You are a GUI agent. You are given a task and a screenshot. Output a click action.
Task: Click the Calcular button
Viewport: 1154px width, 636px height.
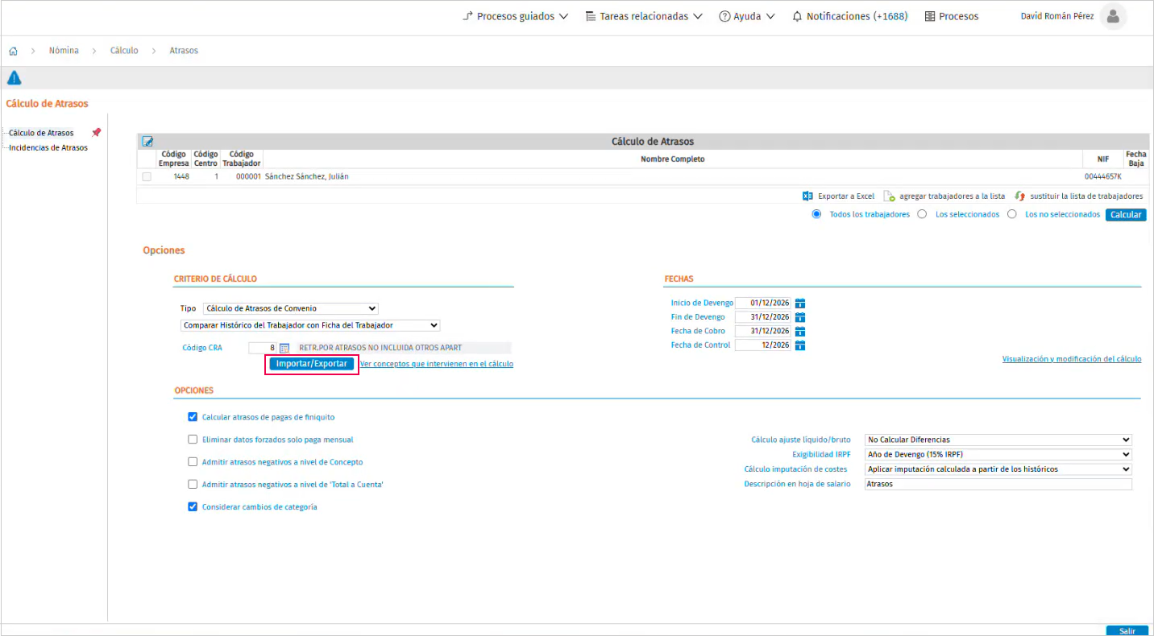(1126, 215)
